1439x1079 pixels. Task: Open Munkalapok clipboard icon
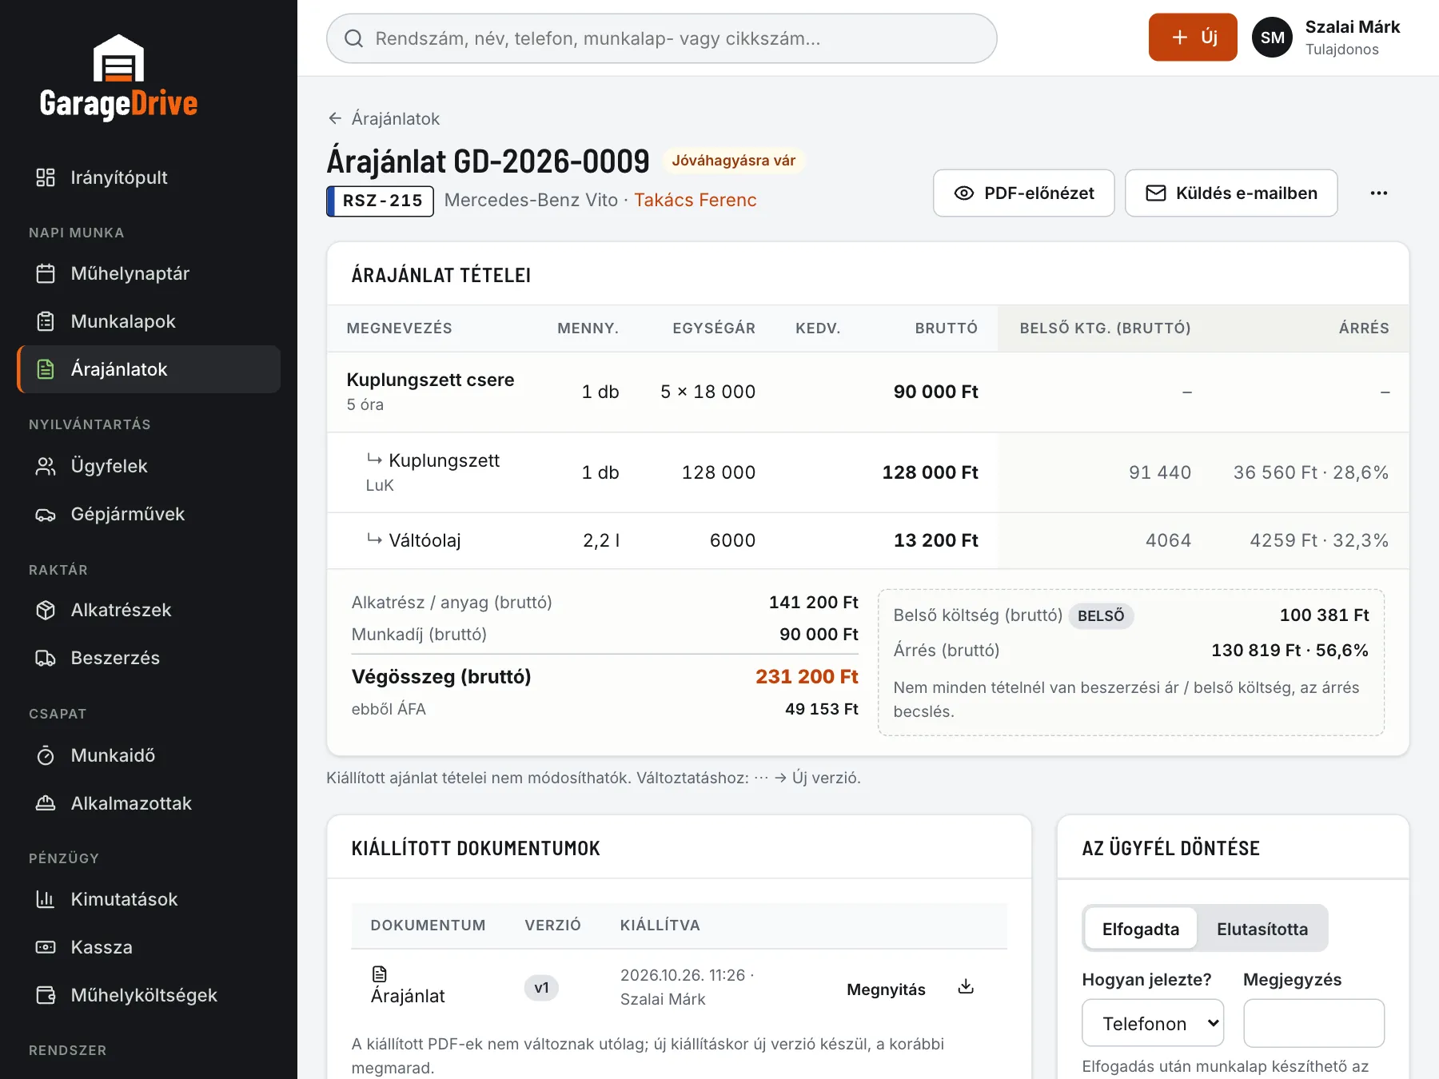46,321
